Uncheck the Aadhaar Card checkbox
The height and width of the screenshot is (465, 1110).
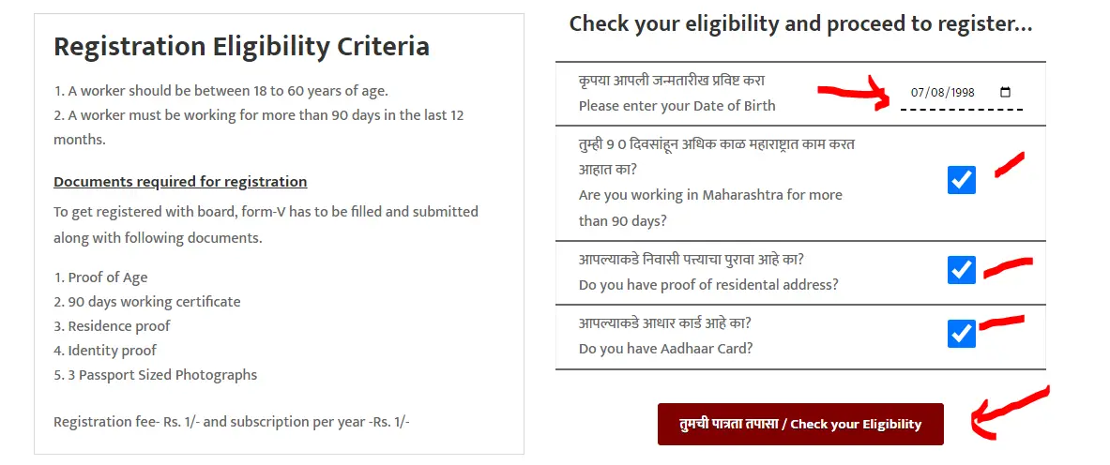pyautogui.click(x=962, y=334)
